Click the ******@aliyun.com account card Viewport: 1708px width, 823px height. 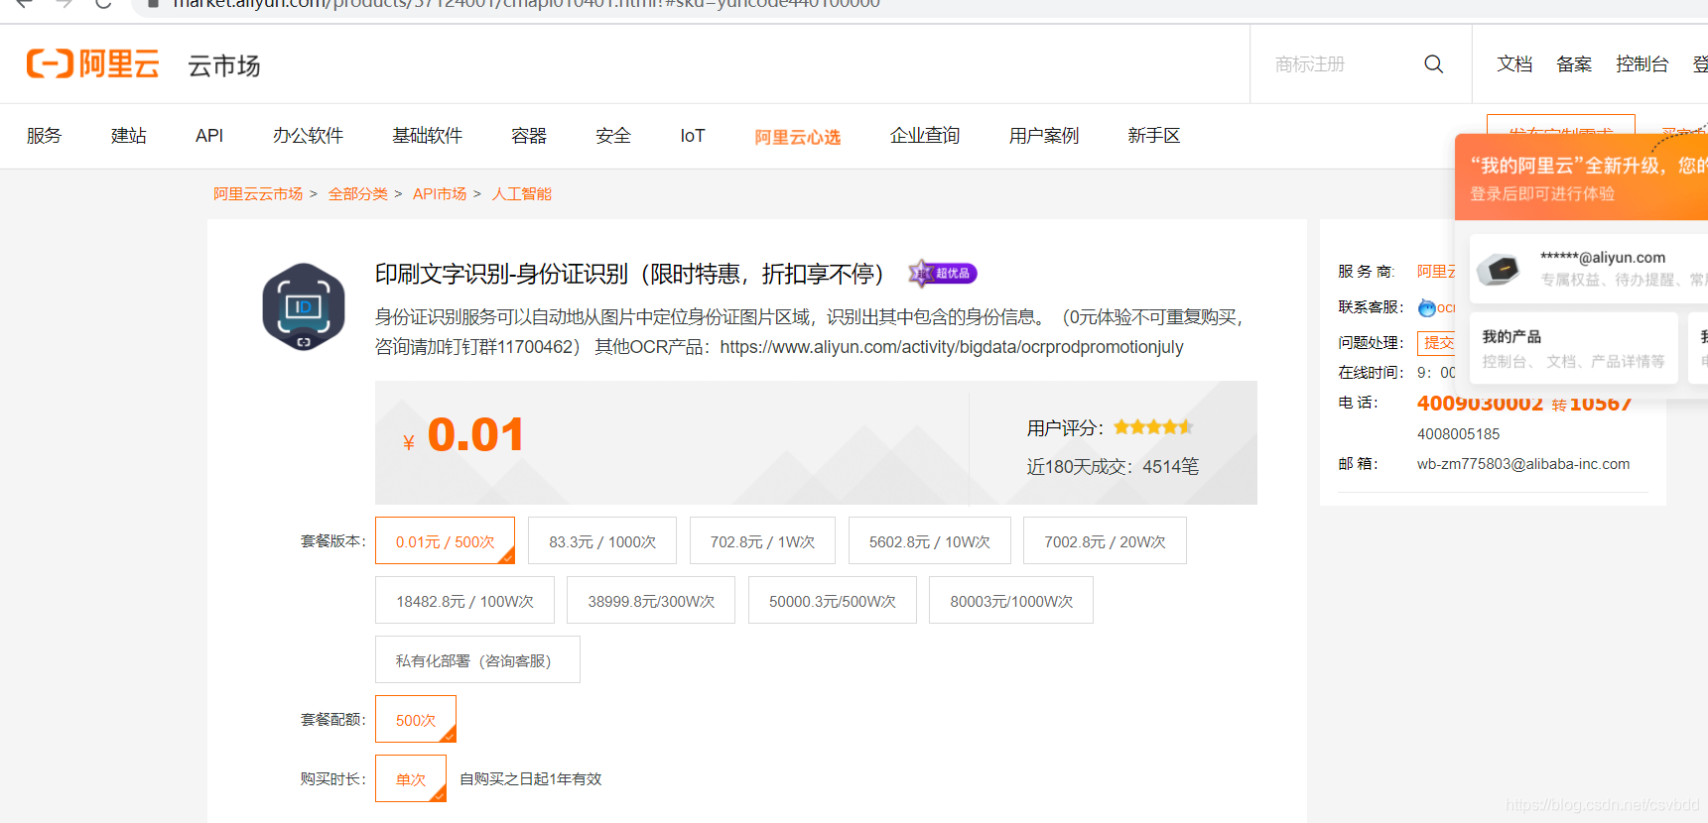(1589, 269)
